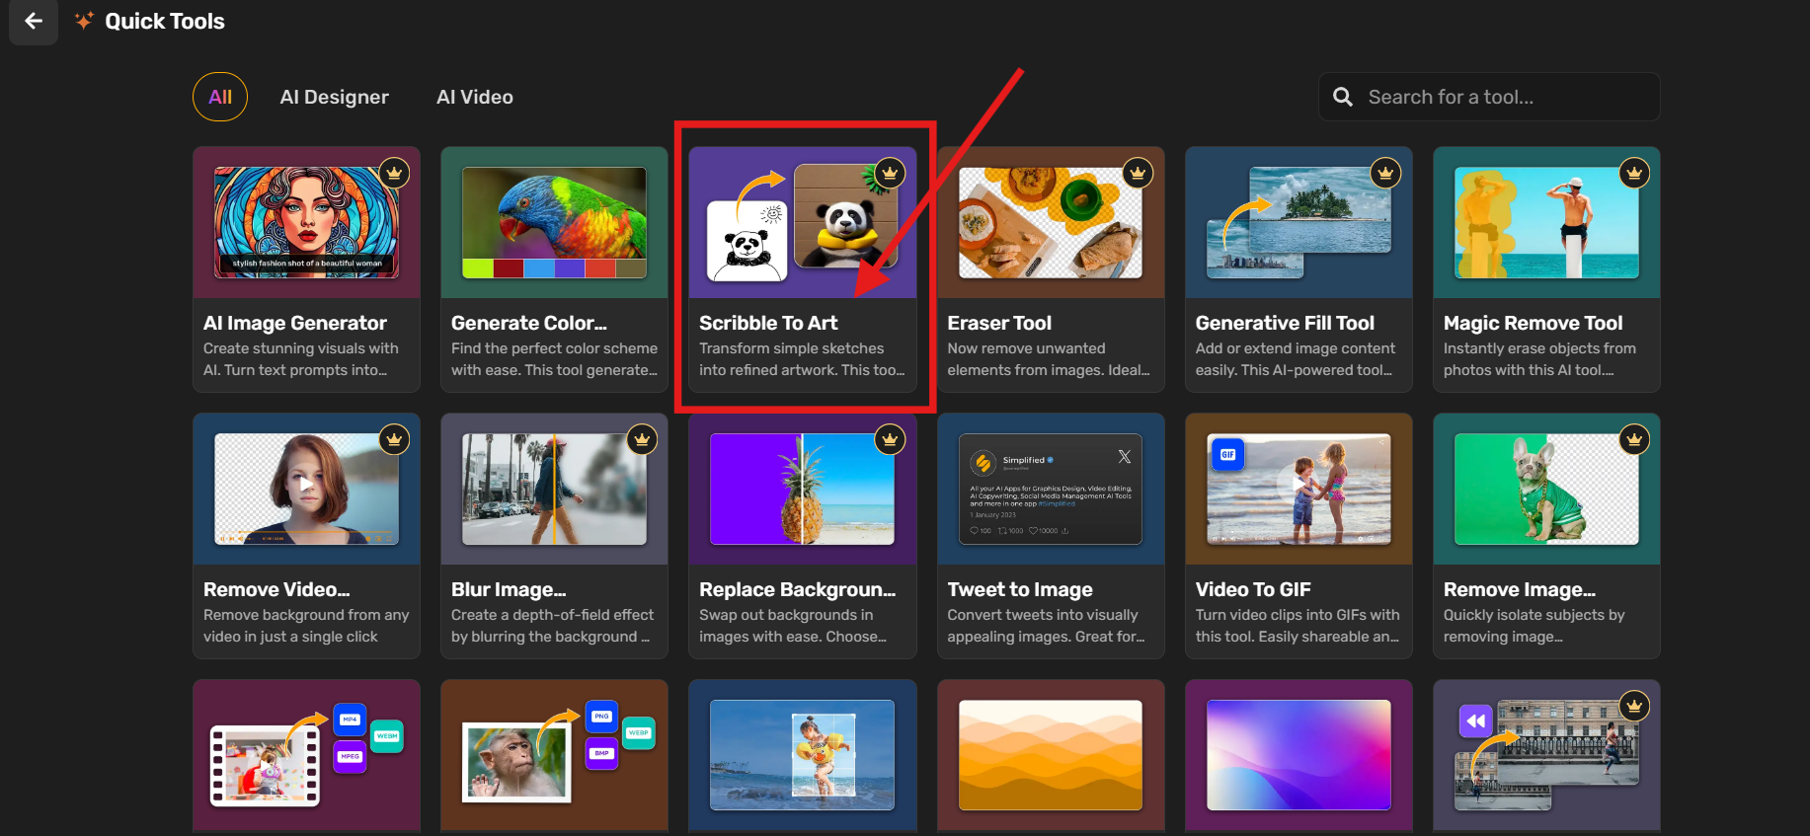Click the BMP format badge

pos(601,753)
